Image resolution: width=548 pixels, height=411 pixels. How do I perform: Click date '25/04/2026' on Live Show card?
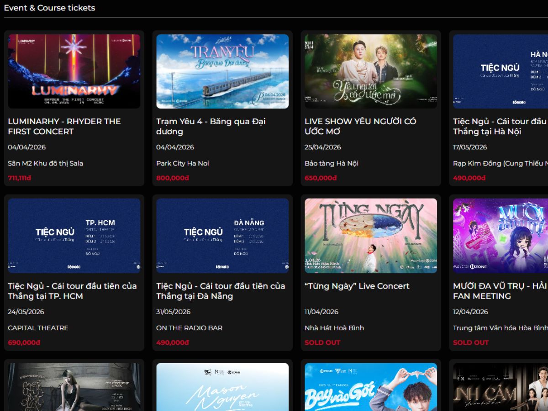[x=323, y=147]
